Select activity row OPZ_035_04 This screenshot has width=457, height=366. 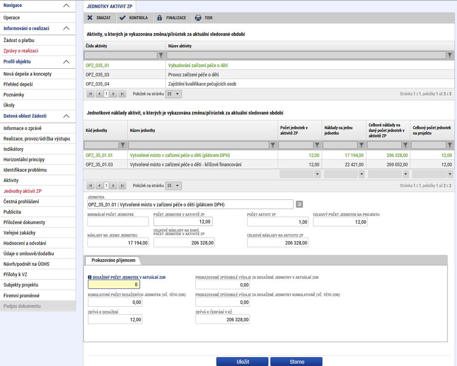point(269,84)
